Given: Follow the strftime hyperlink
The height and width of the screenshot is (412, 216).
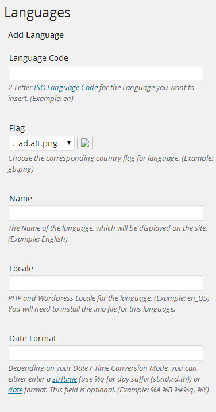Looking at the screenshot, I should click(x=64, y=379).
